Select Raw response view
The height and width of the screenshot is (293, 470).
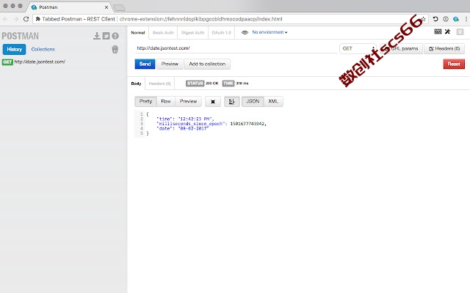point(166,101)
